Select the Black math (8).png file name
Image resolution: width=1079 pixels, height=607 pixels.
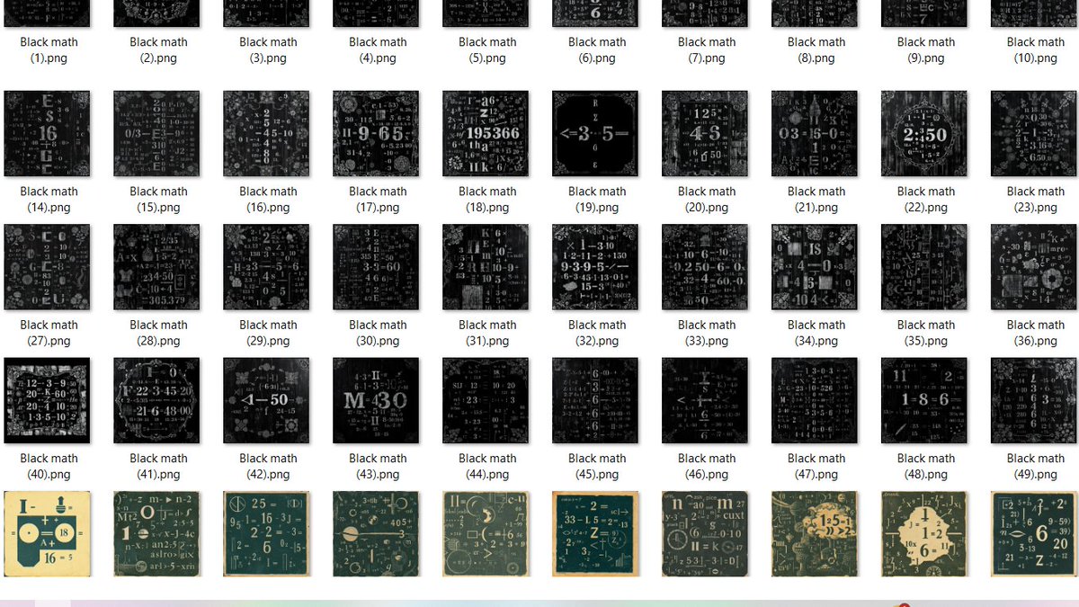(816, 50)
